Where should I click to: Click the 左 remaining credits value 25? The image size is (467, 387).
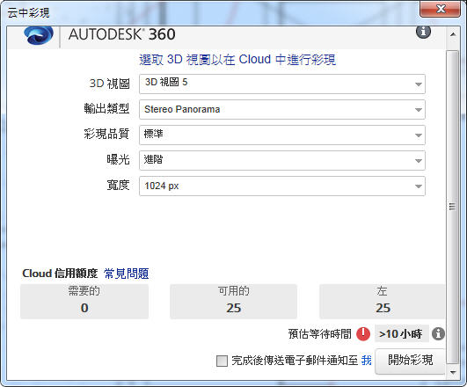(383, 308)
